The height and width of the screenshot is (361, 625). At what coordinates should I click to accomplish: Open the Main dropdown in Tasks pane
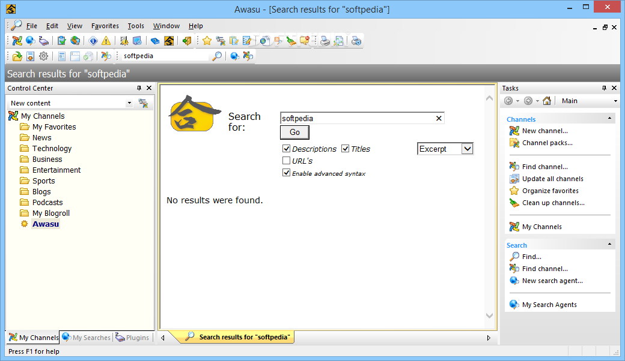tap(616, 101)
